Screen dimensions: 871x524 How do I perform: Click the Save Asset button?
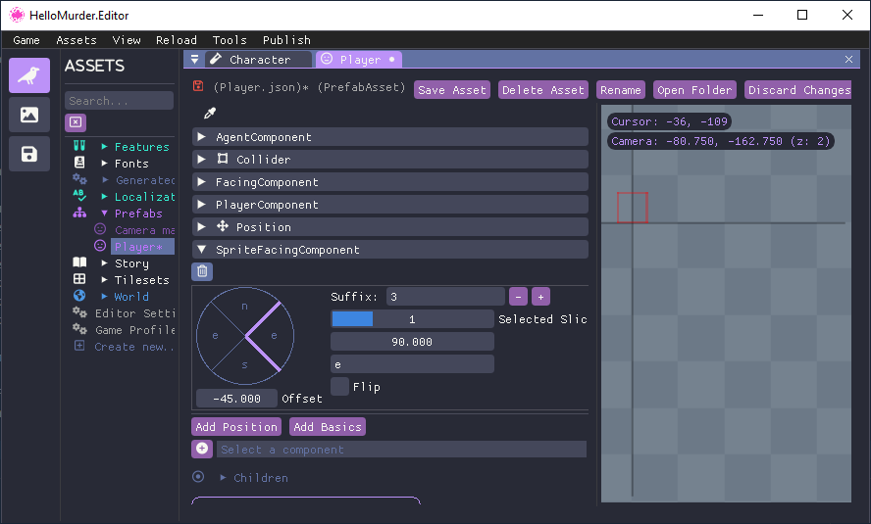pyautogui.click(x=451, y=90)
